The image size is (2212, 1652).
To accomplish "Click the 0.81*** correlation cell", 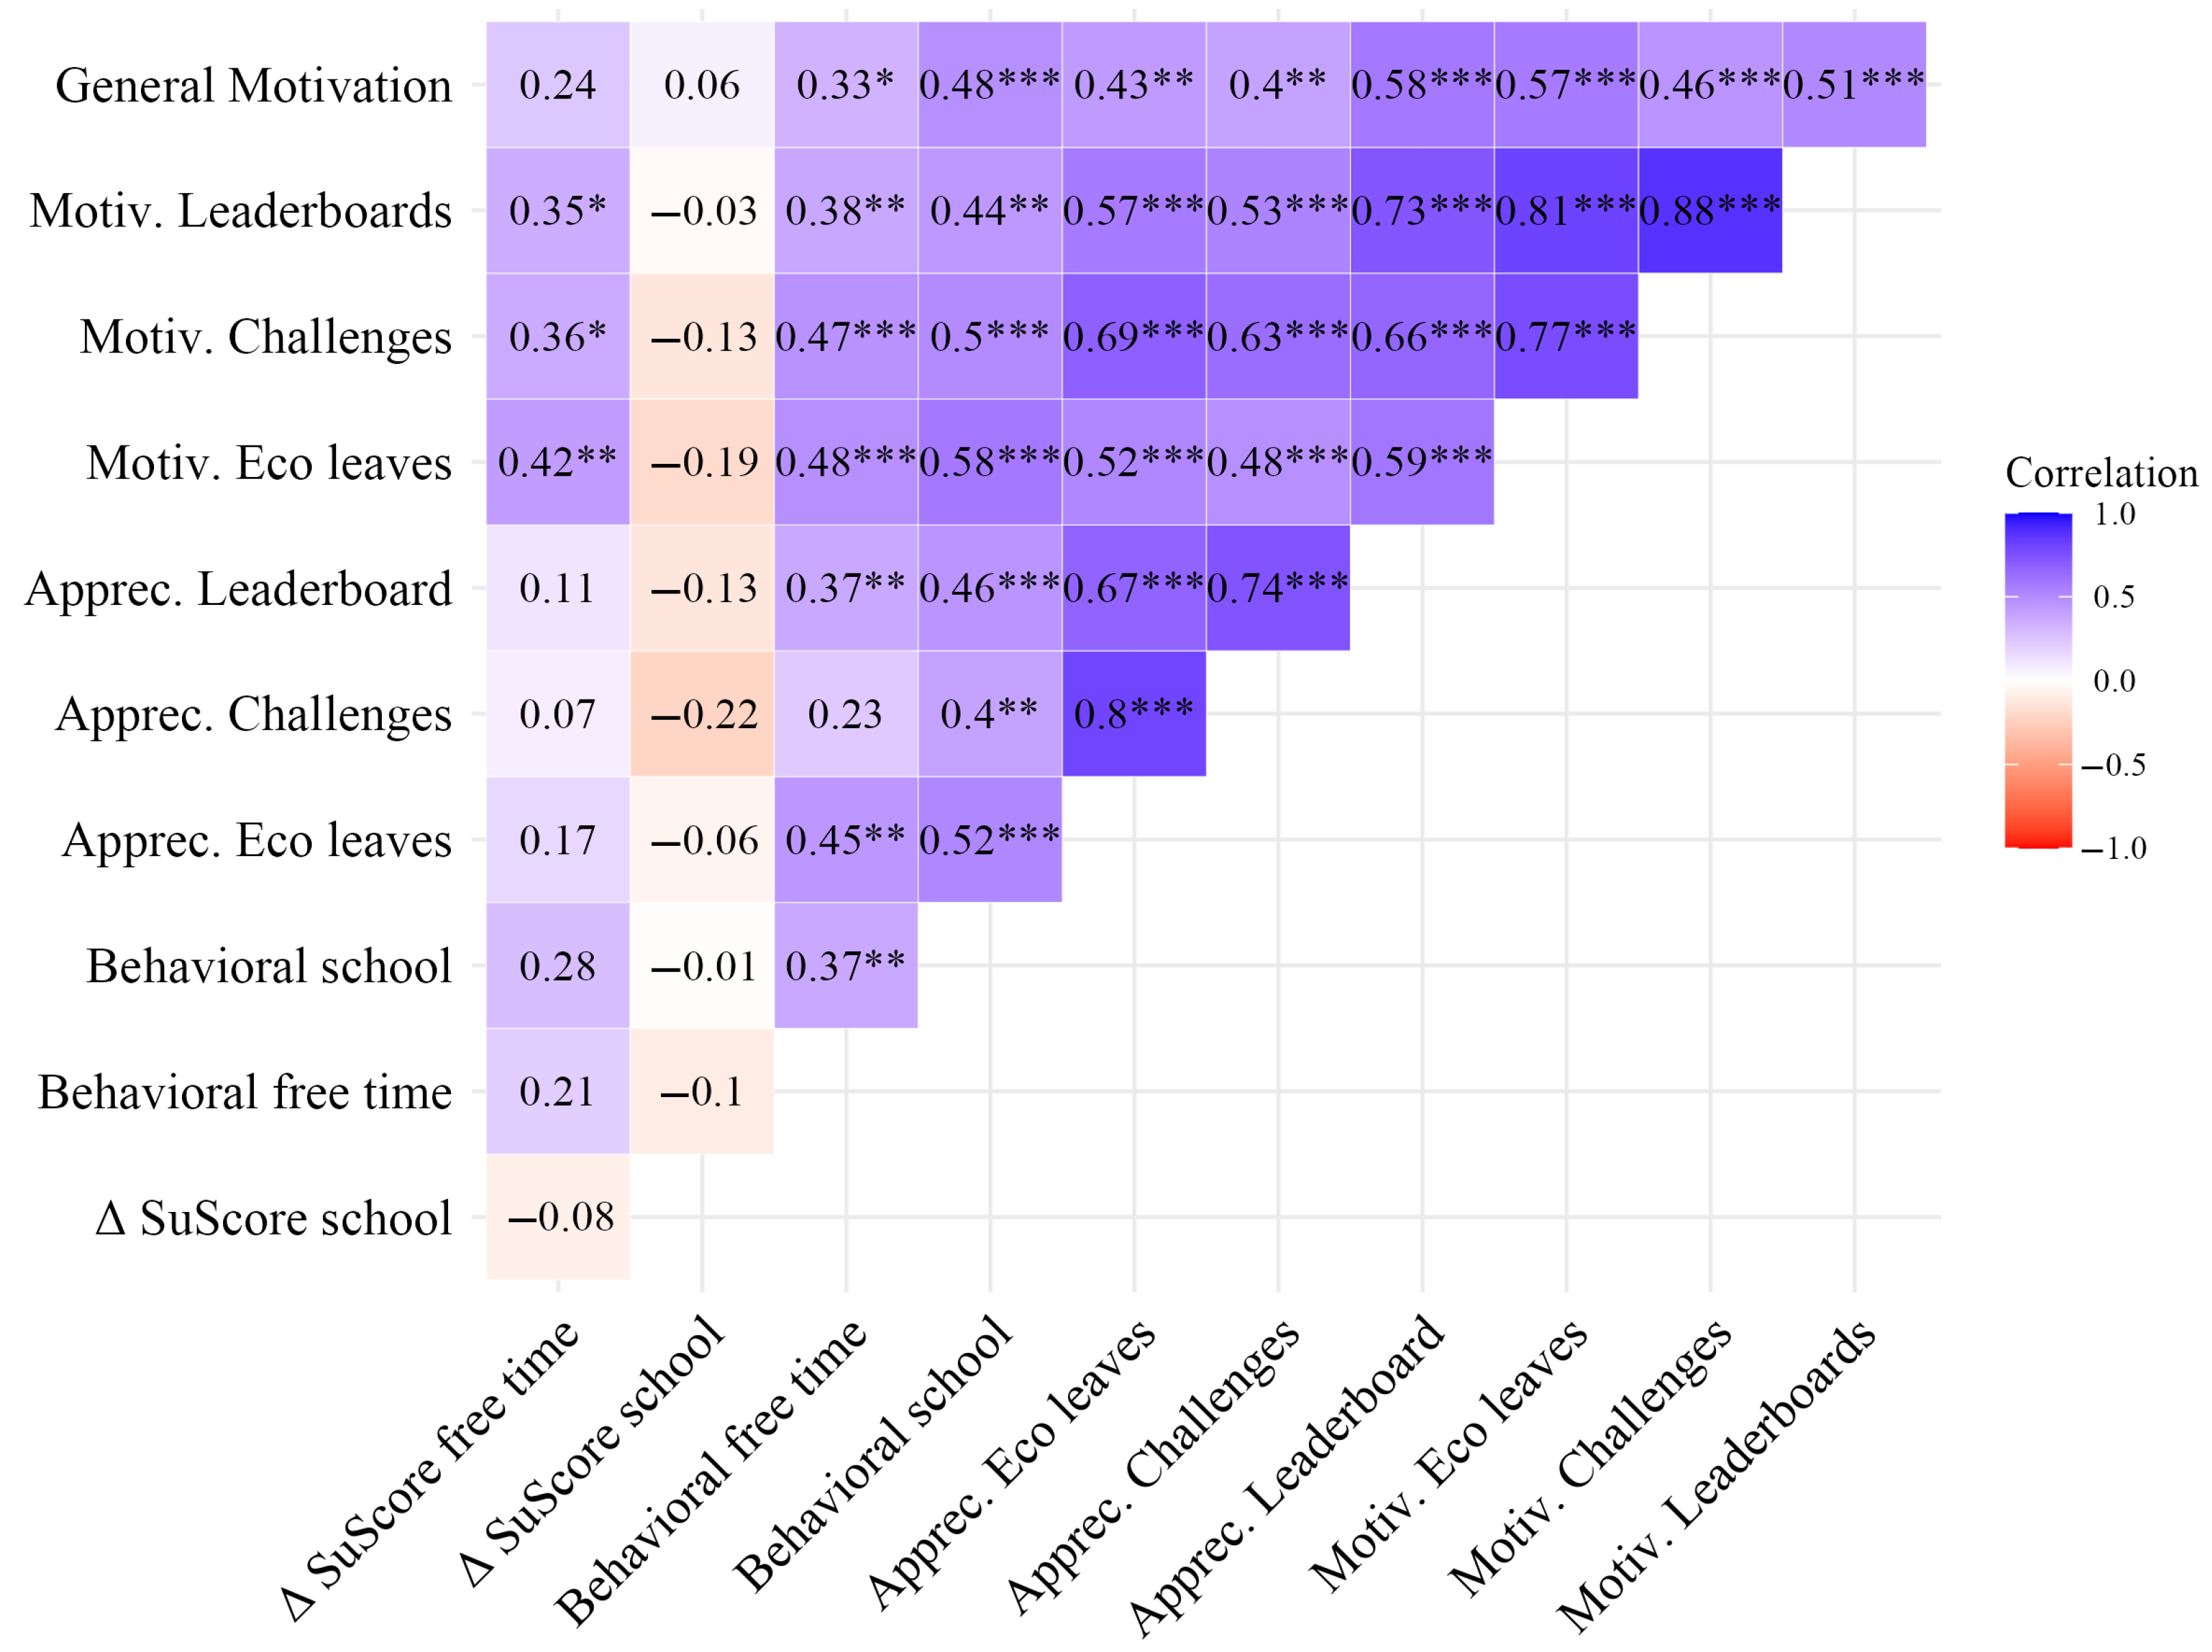I will coord(1564,210).
